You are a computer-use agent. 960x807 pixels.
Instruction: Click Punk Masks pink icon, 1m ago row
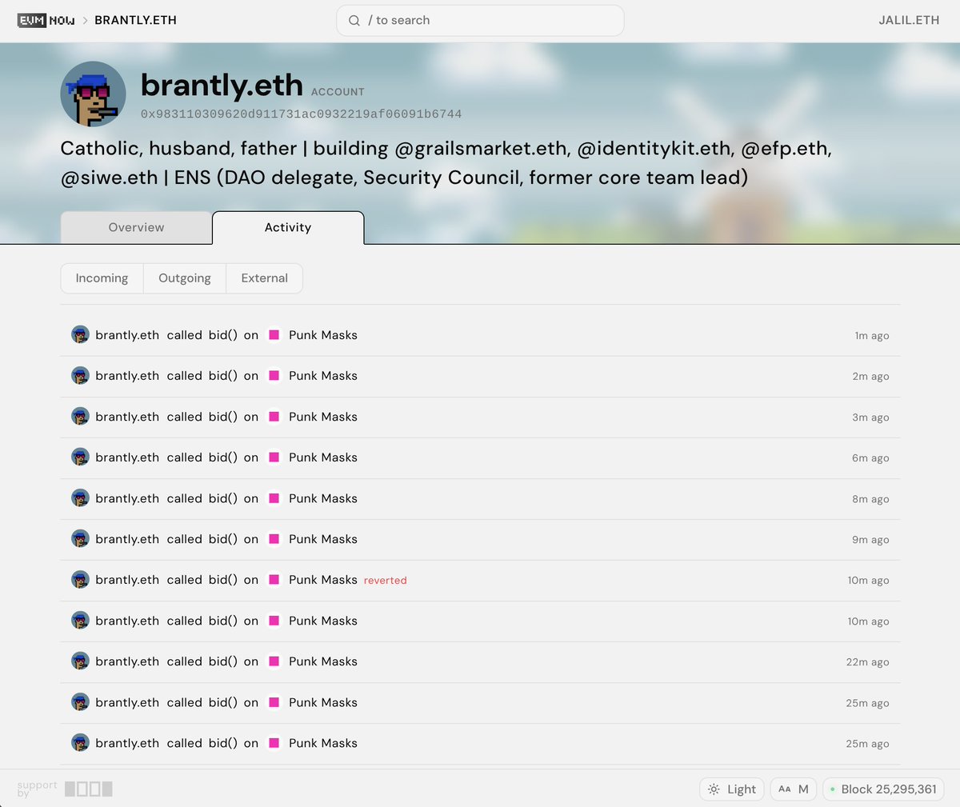pos(274,335)
